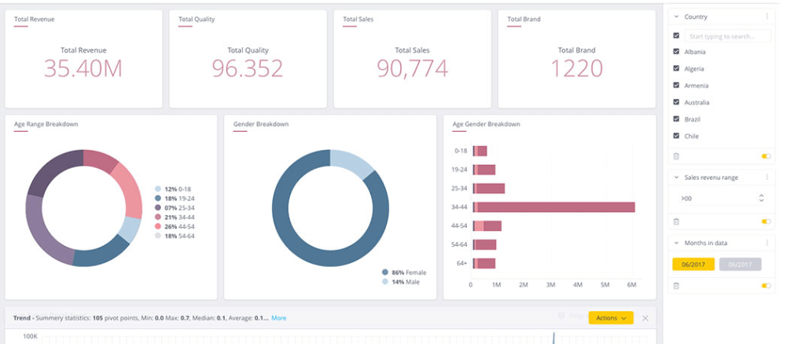The image size is (805, 344).
Task: Collapse the Country filter panel chevron
Action: [676, 17]
